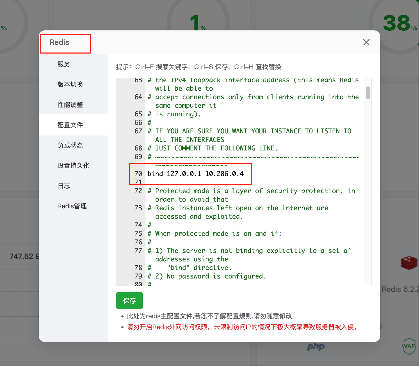Click the php logo behind the dialog

316,347
